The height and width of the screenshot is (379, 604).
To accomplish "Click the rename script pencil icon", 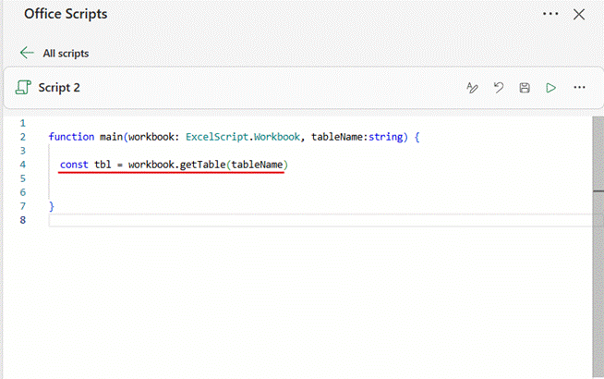I will click(x=472, y=88).
